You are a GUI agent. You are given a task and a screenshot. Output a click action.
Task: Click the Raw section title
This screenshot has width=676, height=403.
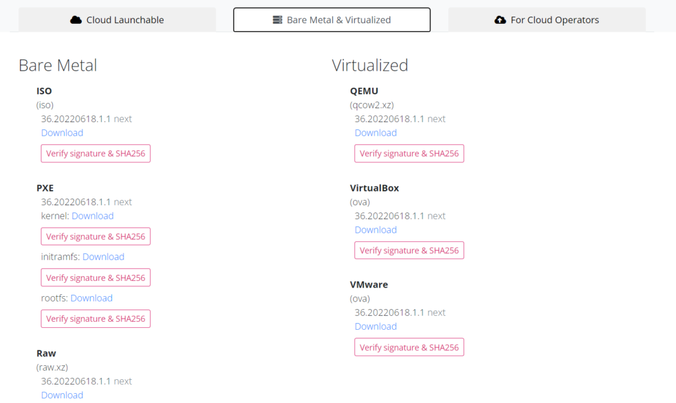point(46,354)
